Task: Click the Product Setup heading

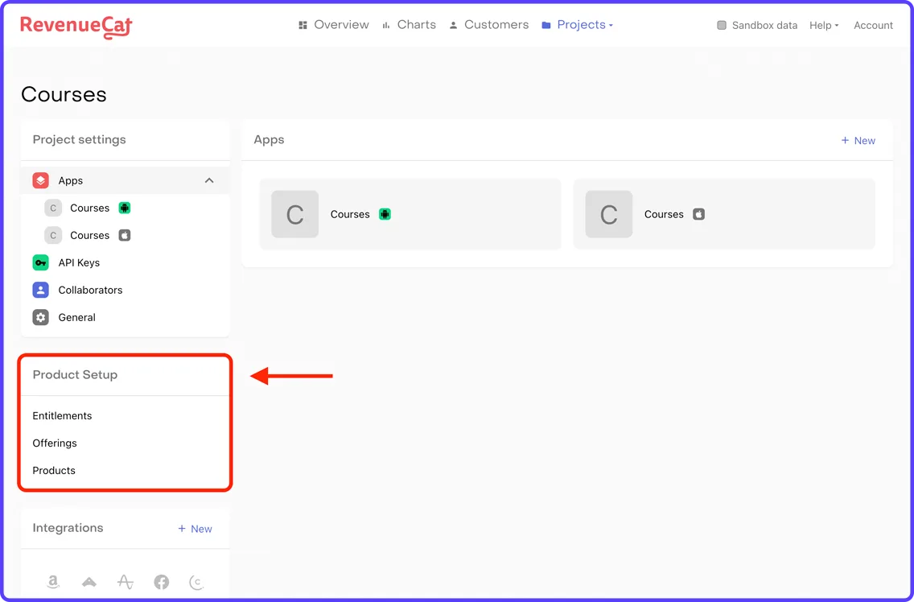Action: [x=75, y=375]
